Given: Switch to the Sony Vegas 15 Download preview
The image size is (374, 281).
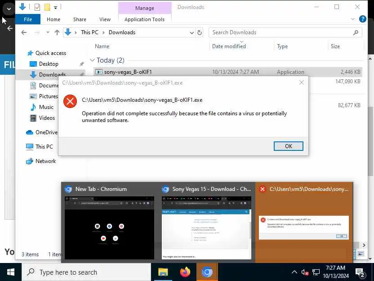Looking at the screenshot, I should coord(207,222).
